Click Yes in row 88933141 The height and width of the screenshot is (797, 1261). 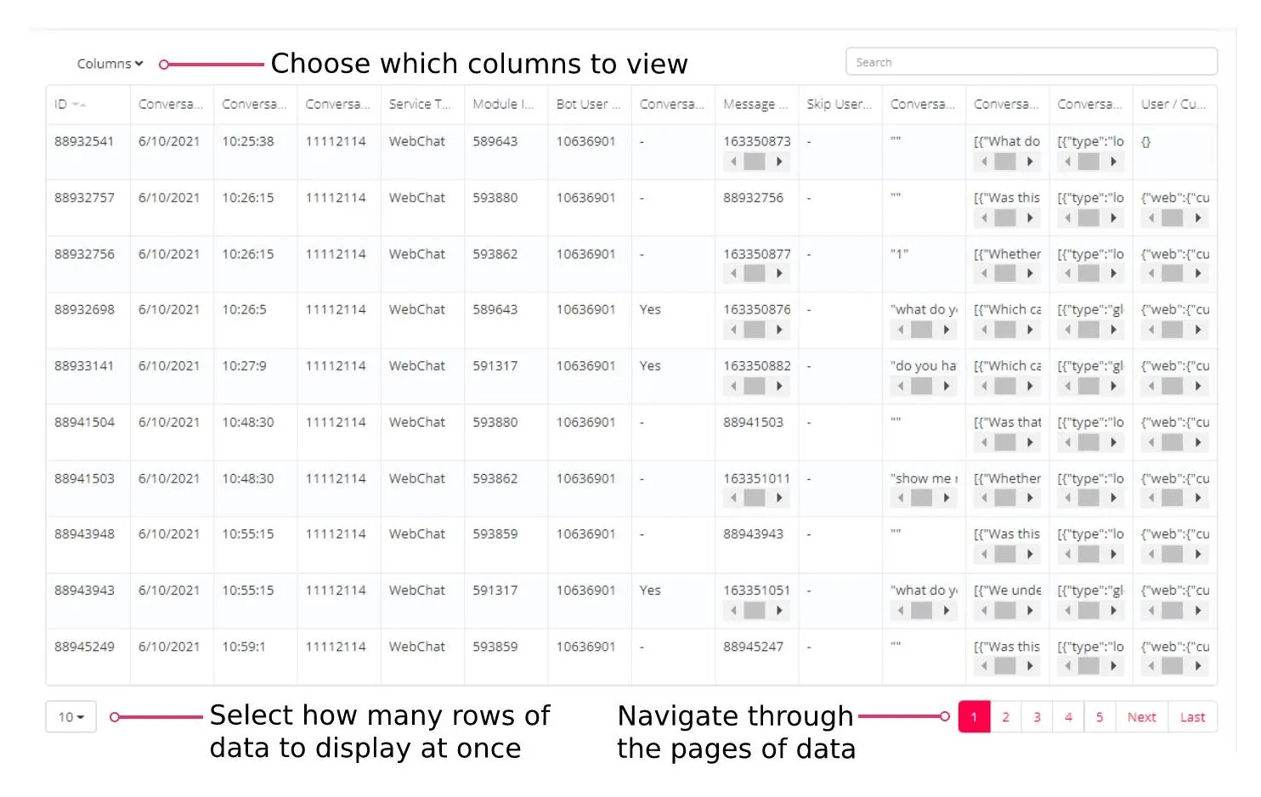(650, 365)
